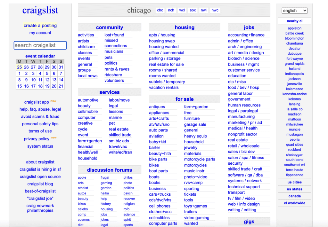This screenshot has width=328, height=227.
Task: Check system status link
Action: [40, 146]
